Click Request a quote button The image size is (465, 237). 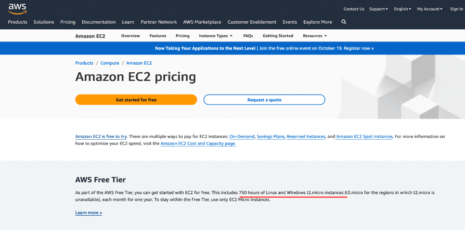pos(264,100)
